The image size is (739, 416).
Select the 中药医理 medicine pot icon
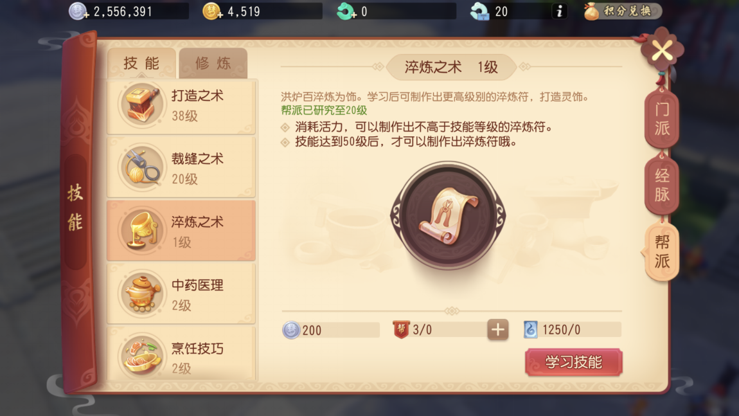pyautogui.click(x=142, y=294)
